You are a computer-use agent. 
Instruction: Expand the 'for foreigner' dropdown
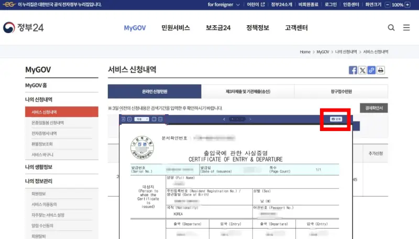point(224,5)
